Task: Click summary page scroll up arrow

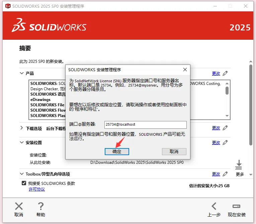Action: coord(251,61)
